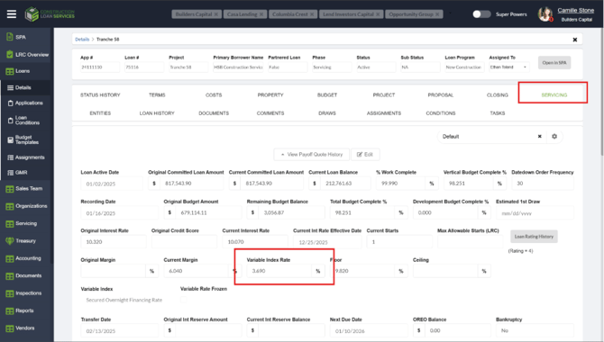Screen dimensions: 604x342
Task: Open Reports sidebar item
Action: pos(20,310)
